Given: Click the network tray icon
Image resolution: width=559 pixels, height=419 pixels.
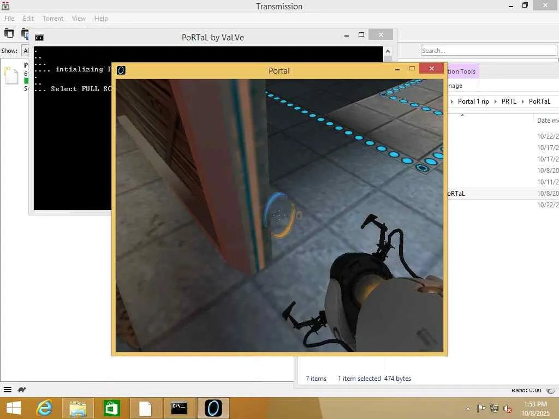Looking at the screenshot, I should pos(495,408).
